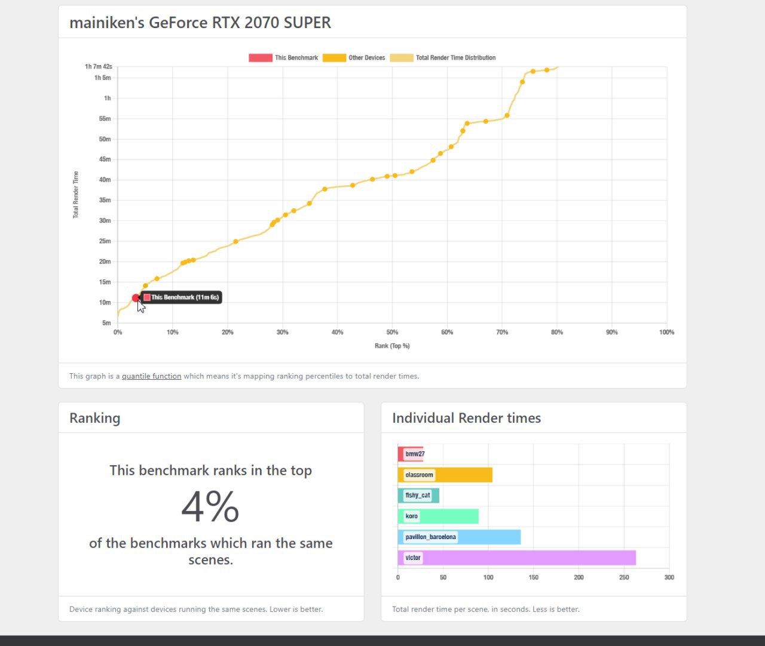This screenshot has width=765, height=646.
Task: Toggle the 'This Benchmark' legend swatch
Action: (261, 58)
